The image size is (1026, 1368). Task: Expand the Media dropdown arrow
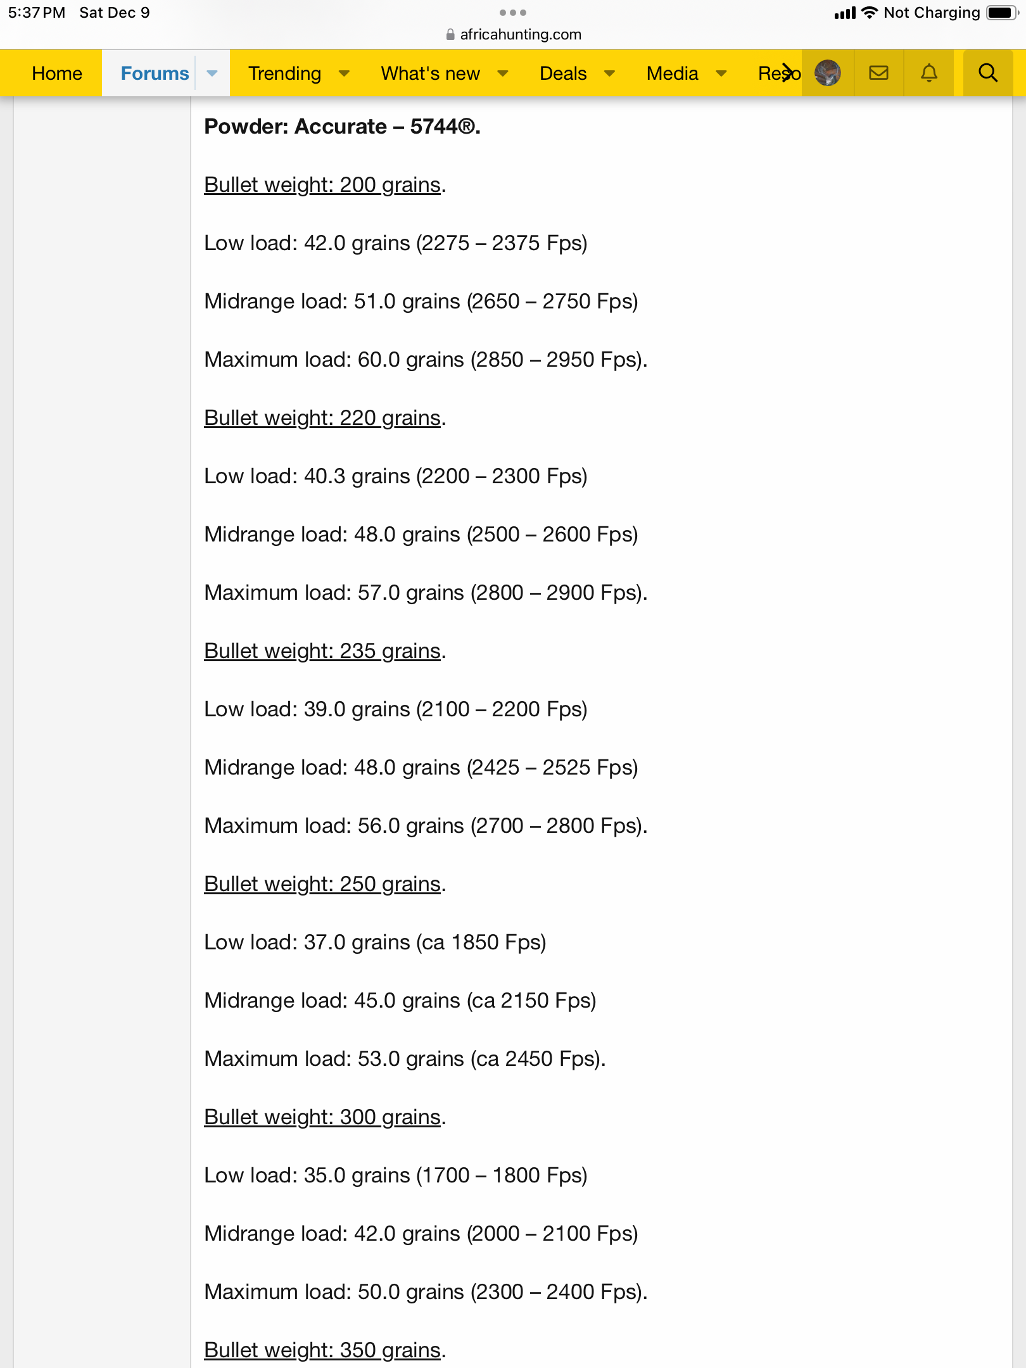[721, 73]
